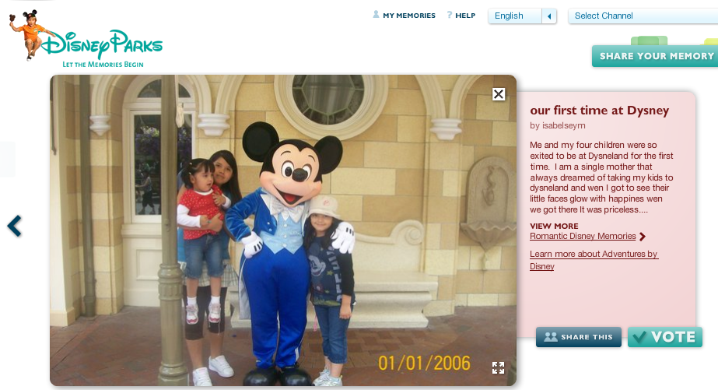Click the author name isabelseym
This screenshot has width=718, height=390.
(564, 125)
